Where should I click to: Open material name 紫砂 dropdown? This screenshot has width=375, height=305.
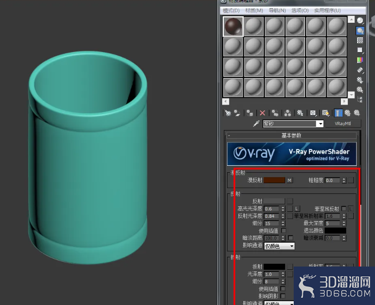coord(320,124)
